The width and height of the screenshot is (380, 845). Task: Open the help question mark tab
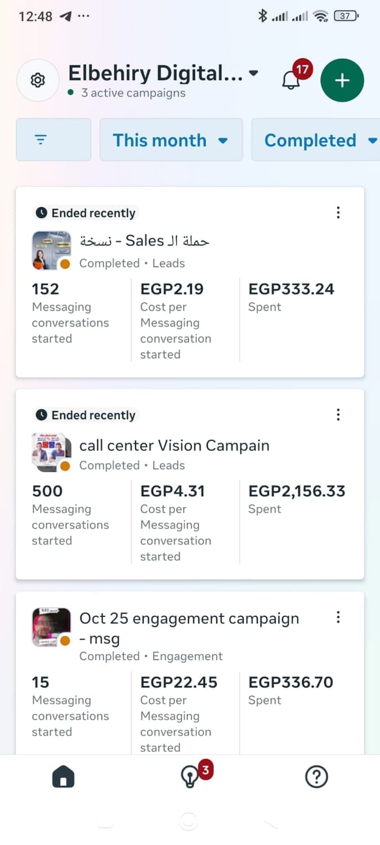point(316,777)
